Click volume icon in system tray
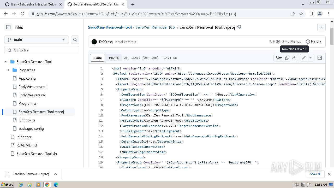This screenshot has height=188, width=334. pyautogui.click(x=296, y=185)
